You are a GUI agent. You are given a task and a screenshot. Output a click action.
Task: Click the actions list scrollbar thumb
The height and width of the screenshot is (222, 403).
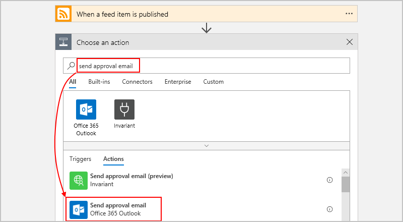tap(346, 184)
